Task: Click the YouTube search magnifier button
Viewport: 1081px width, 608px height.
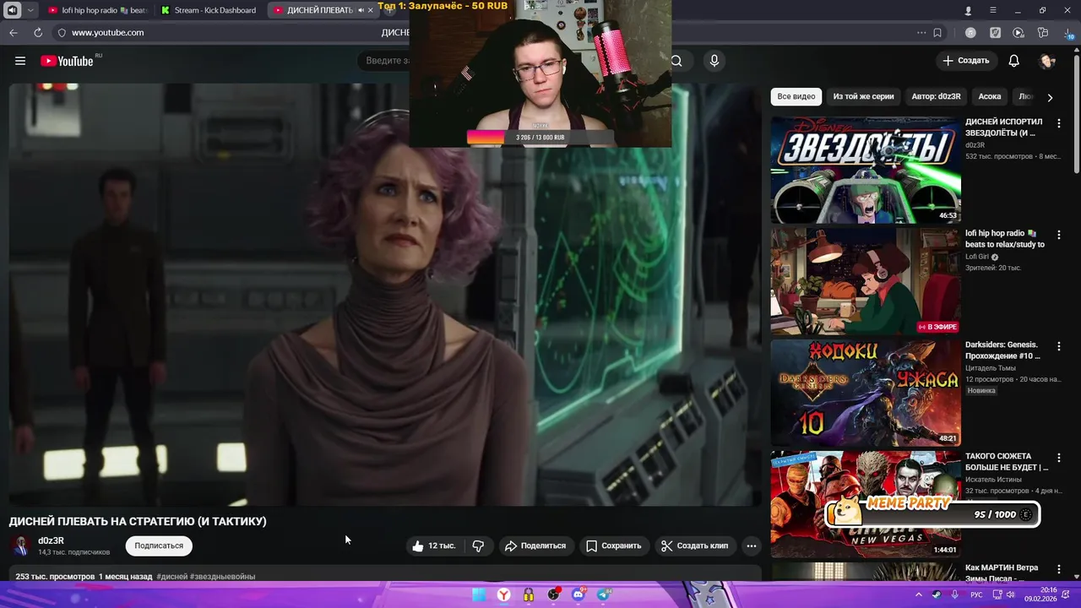Action: pyautogui.click(x=676, y=61)
